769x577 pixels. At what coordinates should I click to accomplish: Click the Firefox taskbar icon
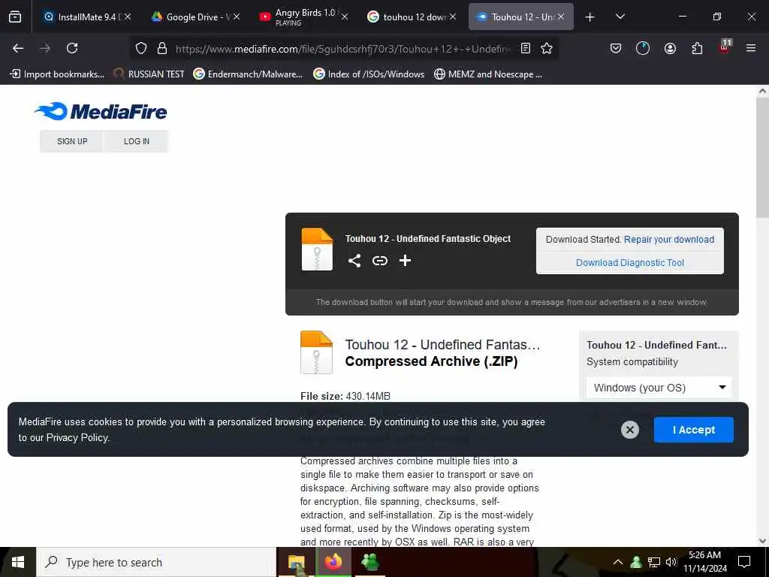pyautogui.click(x=333, y=562)
